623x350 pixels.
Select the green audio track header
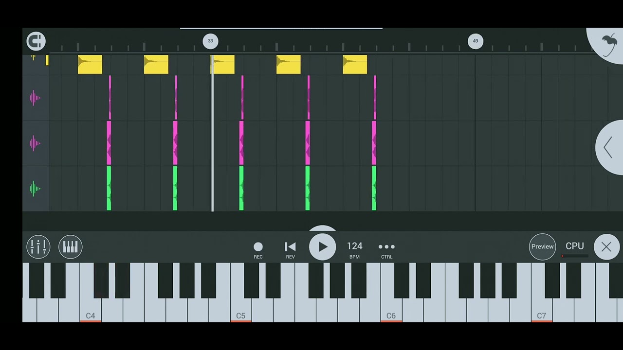pos(35,189)
